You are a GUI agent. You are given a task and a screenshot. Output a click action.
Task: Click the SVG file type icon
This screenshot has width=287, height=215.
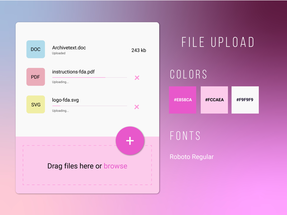35,105
